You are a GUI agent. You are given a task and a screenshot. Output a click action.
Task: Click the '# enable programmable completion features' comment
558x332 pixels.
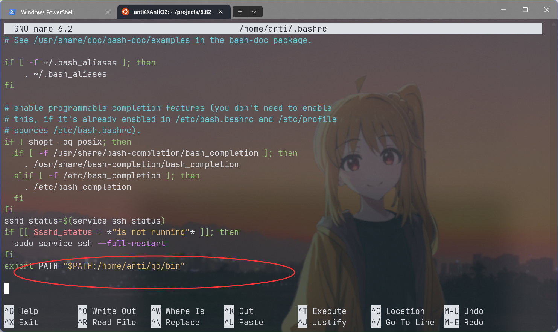tap(168, 108)
